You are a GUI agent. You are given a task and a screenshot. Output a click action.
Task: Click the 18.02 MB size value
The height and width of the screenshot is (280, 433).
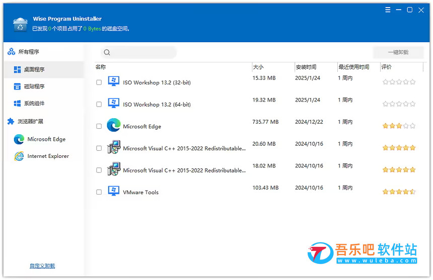[x=264, y=166]
